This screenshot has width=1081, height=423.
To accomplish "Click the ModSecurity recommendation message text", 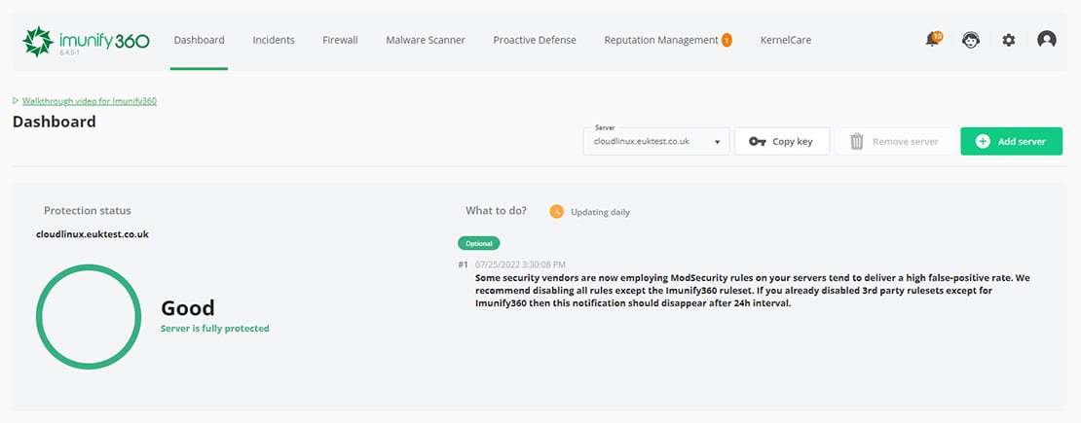I will click(x=753, y=291).
